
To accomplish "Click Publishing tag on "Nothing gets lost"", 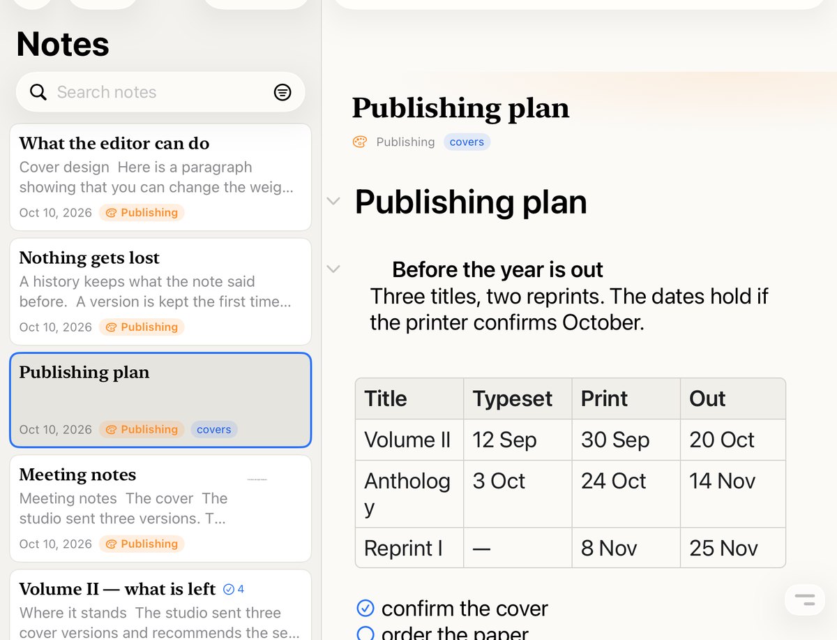I will coord(142,327).
